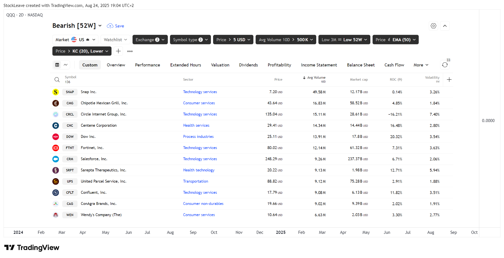Click the SNAP ticker badge
Image resolution: width=504 pixels, height=258 pixels.
tap(70, 92)
